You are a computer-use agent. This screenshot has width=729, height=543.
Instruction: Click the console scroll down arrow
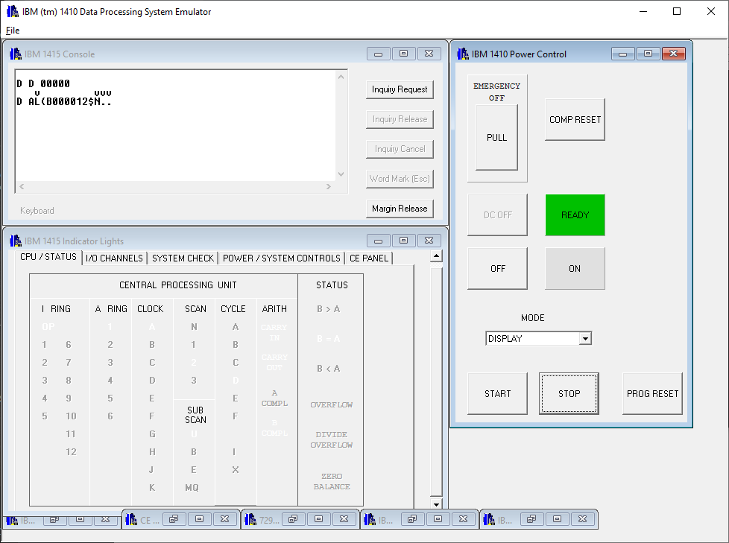point(341,174)
